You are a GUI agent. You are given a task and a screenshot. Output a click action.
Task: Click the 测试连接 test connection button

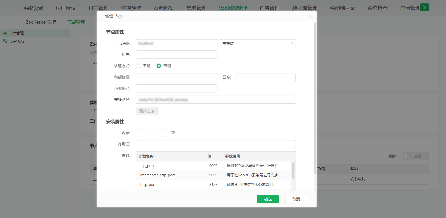147,111
